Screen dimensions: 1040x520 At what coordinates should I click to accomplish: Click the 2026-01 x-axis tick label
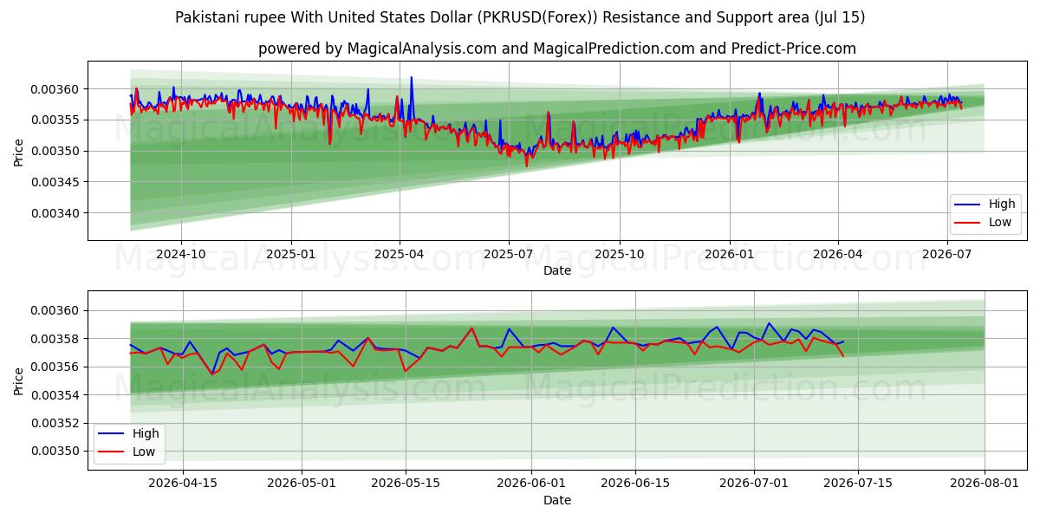coord(729,255)
